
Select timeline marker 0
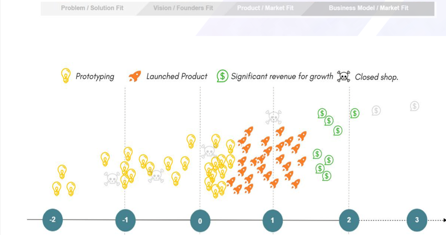click(200, 221)
